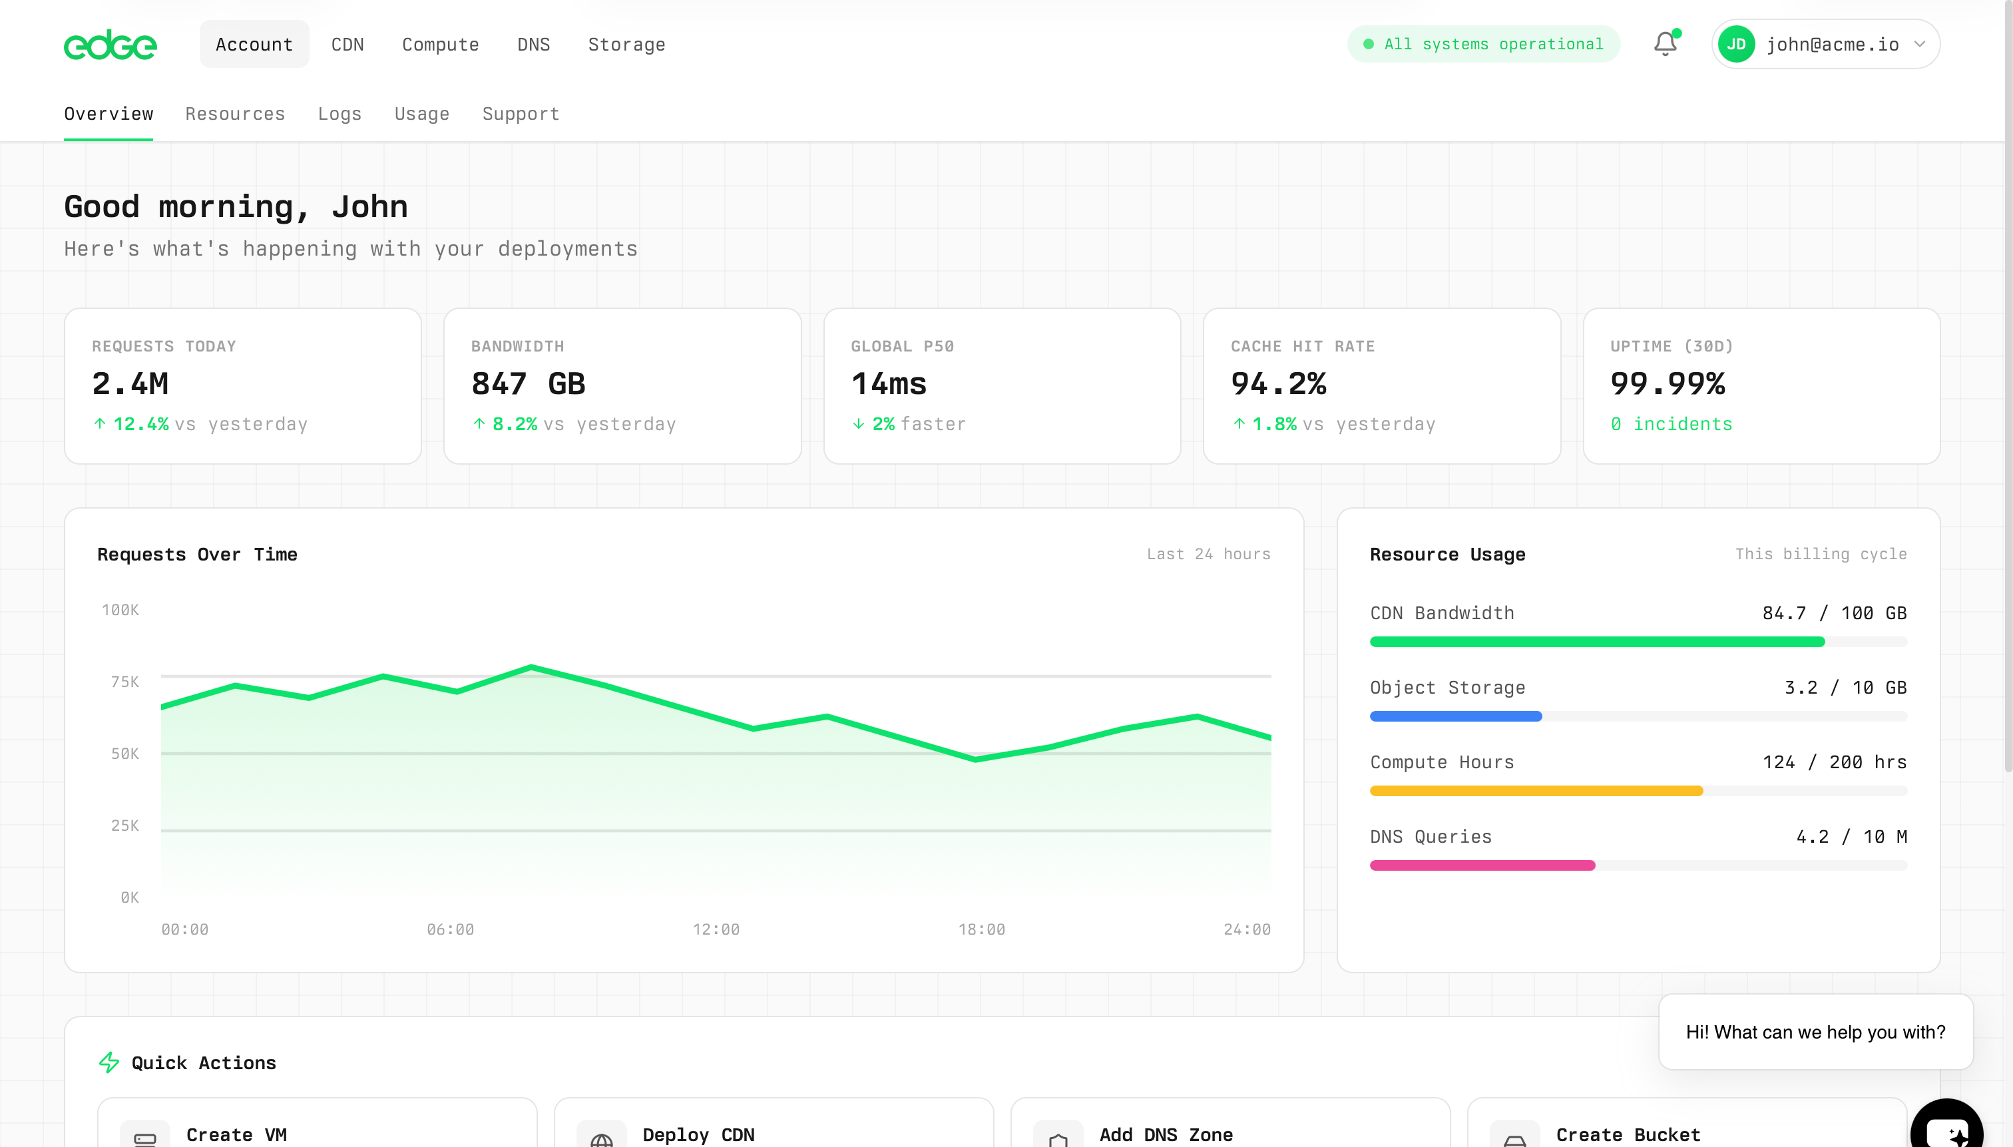Open the Compute section in the navigation
The image size is (2013, 1147).
(440, 44)
